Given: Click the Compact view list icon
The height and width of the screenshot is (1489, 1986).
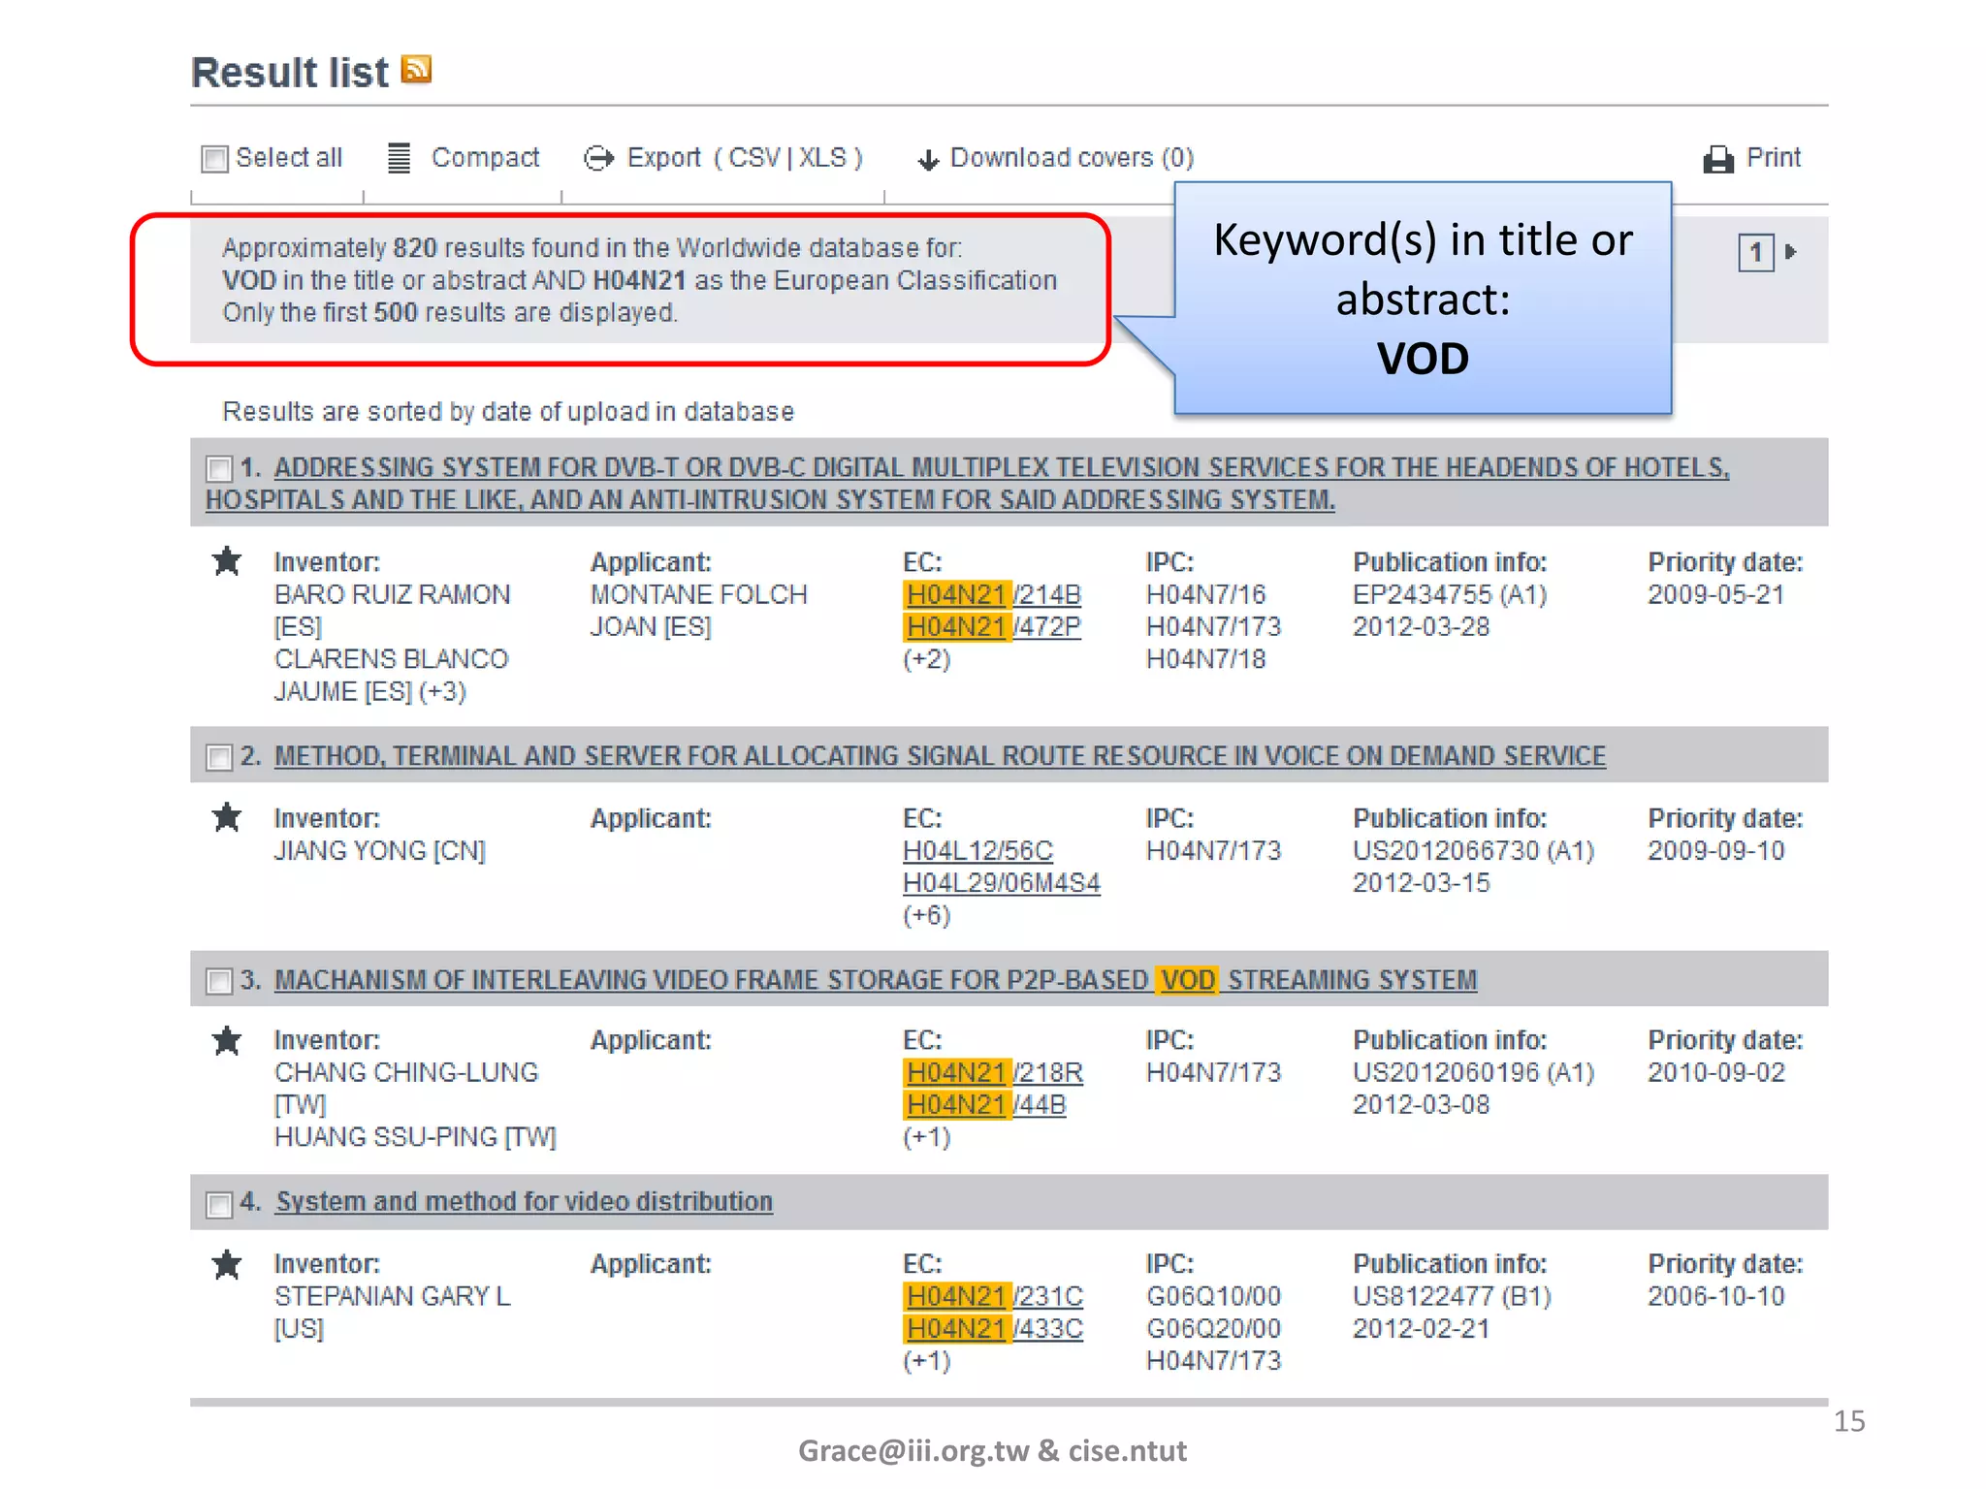Looking at the screenshot, I should tap(399, 158).
